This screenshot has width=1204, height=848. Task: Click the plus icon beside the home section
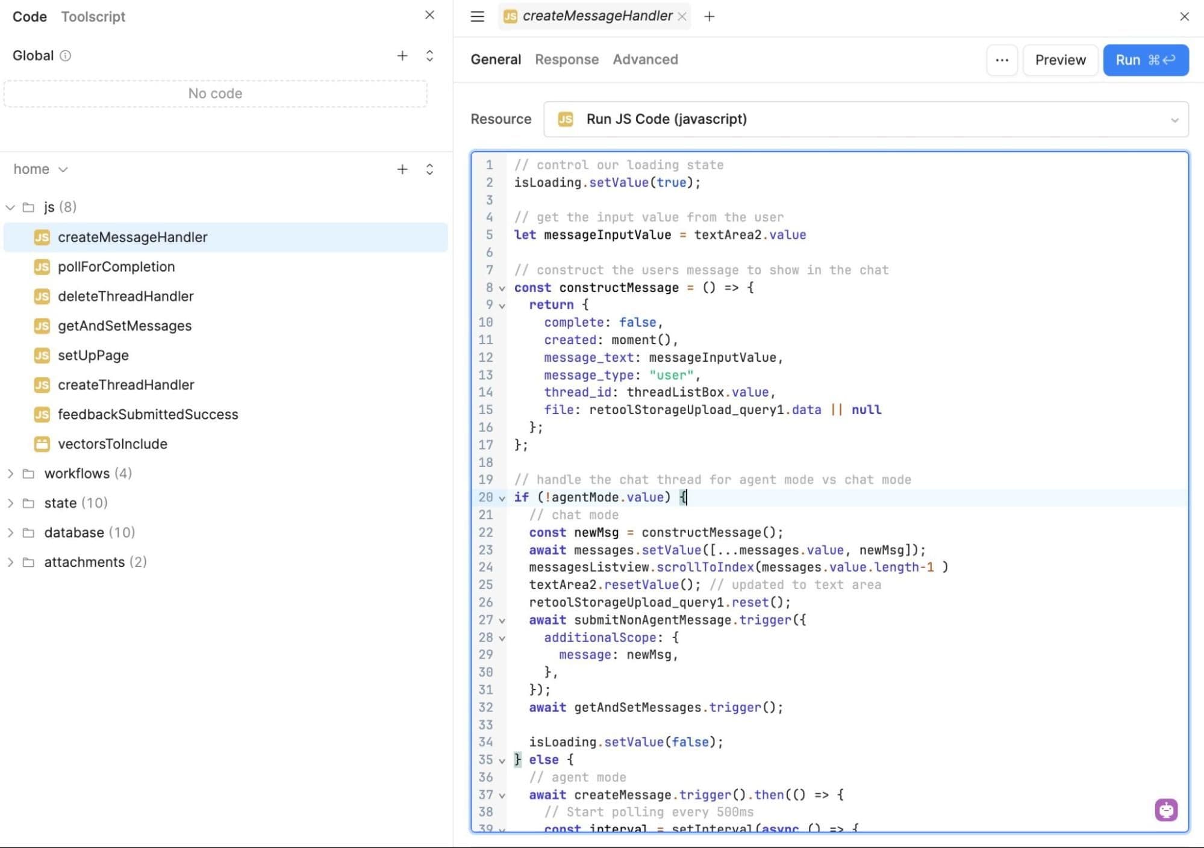tap(402, 169)
